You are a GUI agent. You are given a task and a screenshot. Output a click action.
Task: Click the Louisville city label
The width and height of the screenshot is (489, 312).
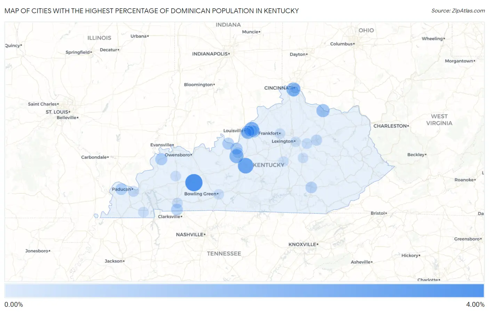click(x=233, y=130)
